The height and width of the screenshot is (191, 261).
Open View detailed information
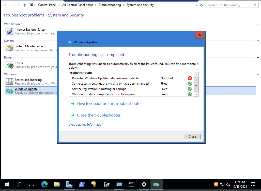coord(86,125)
